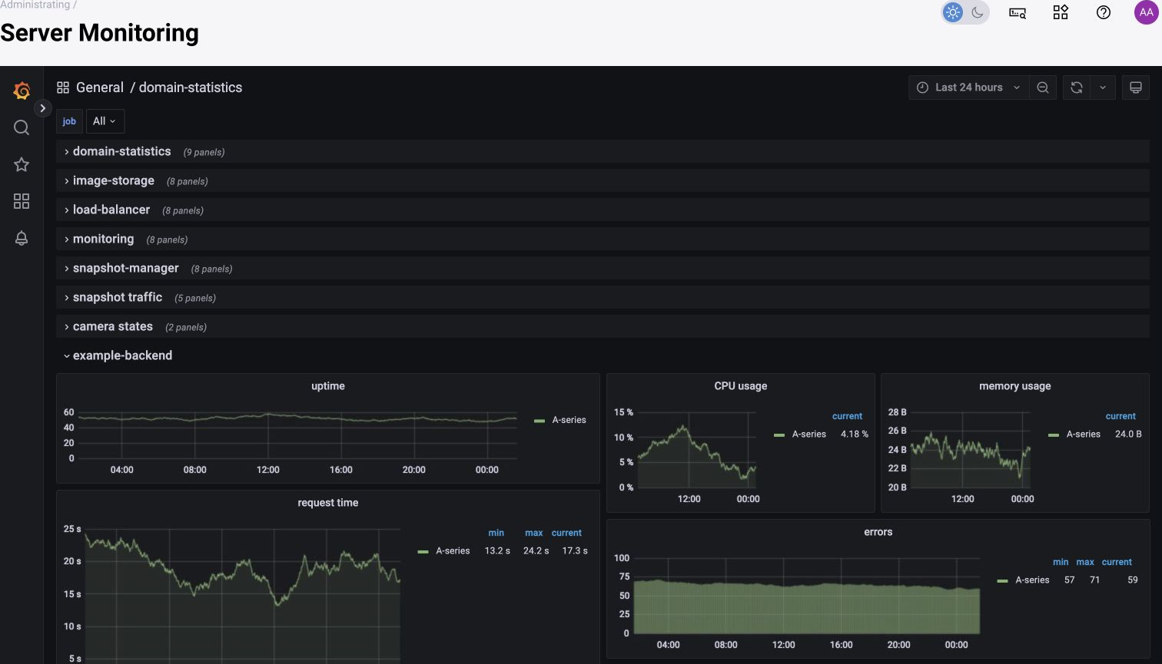This screenshot has width=1162, height=664.
Task: Toggle A-series legend in CPU usage panel
Action: [809, 434]
